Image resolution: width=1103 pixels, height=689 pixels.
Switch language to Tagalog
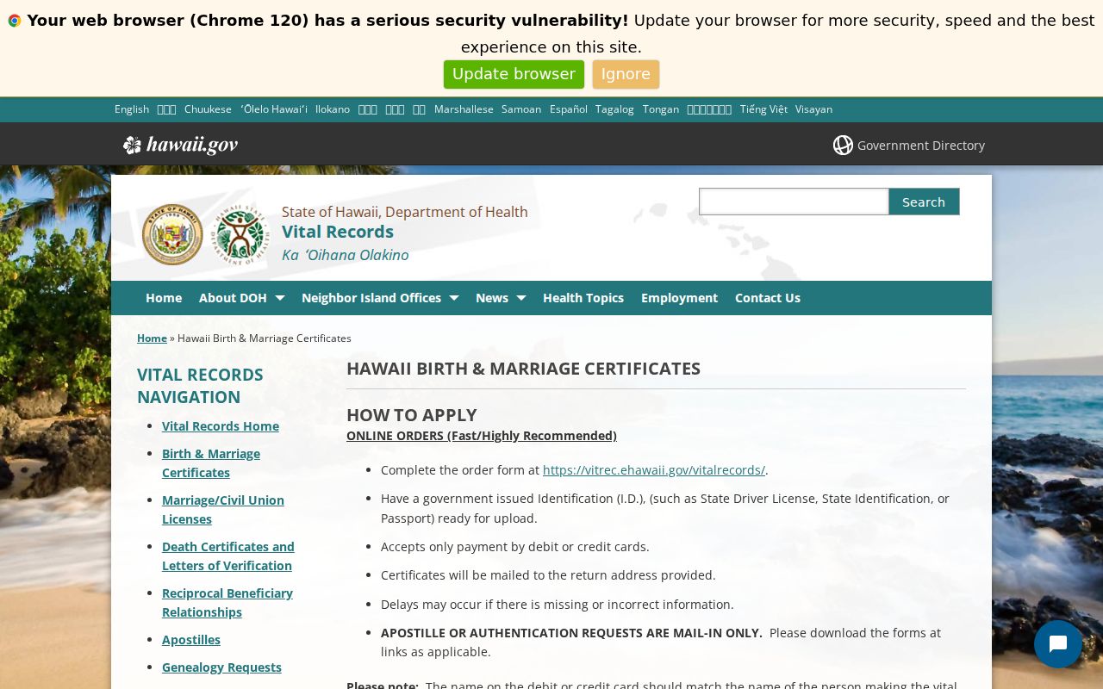[x=614, y=109]
